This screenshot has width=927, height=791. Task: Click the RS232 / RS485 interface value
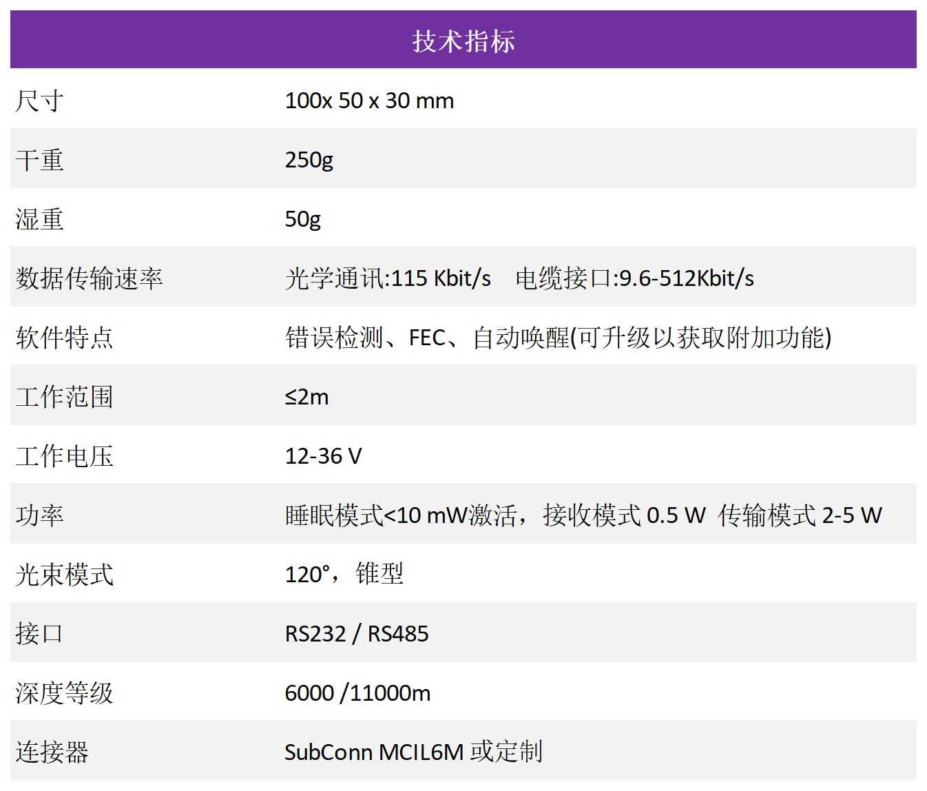click(x=356, y=634)
